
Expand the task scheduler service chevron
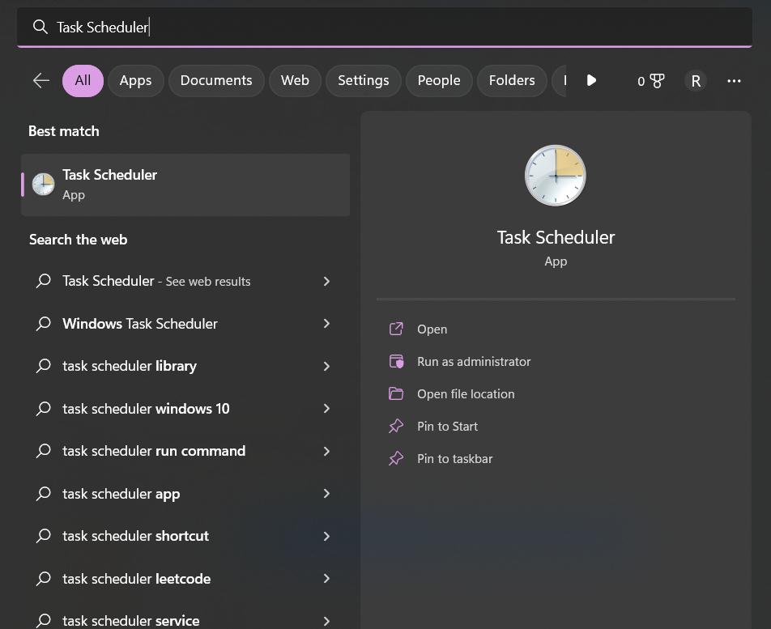point(326,621)
